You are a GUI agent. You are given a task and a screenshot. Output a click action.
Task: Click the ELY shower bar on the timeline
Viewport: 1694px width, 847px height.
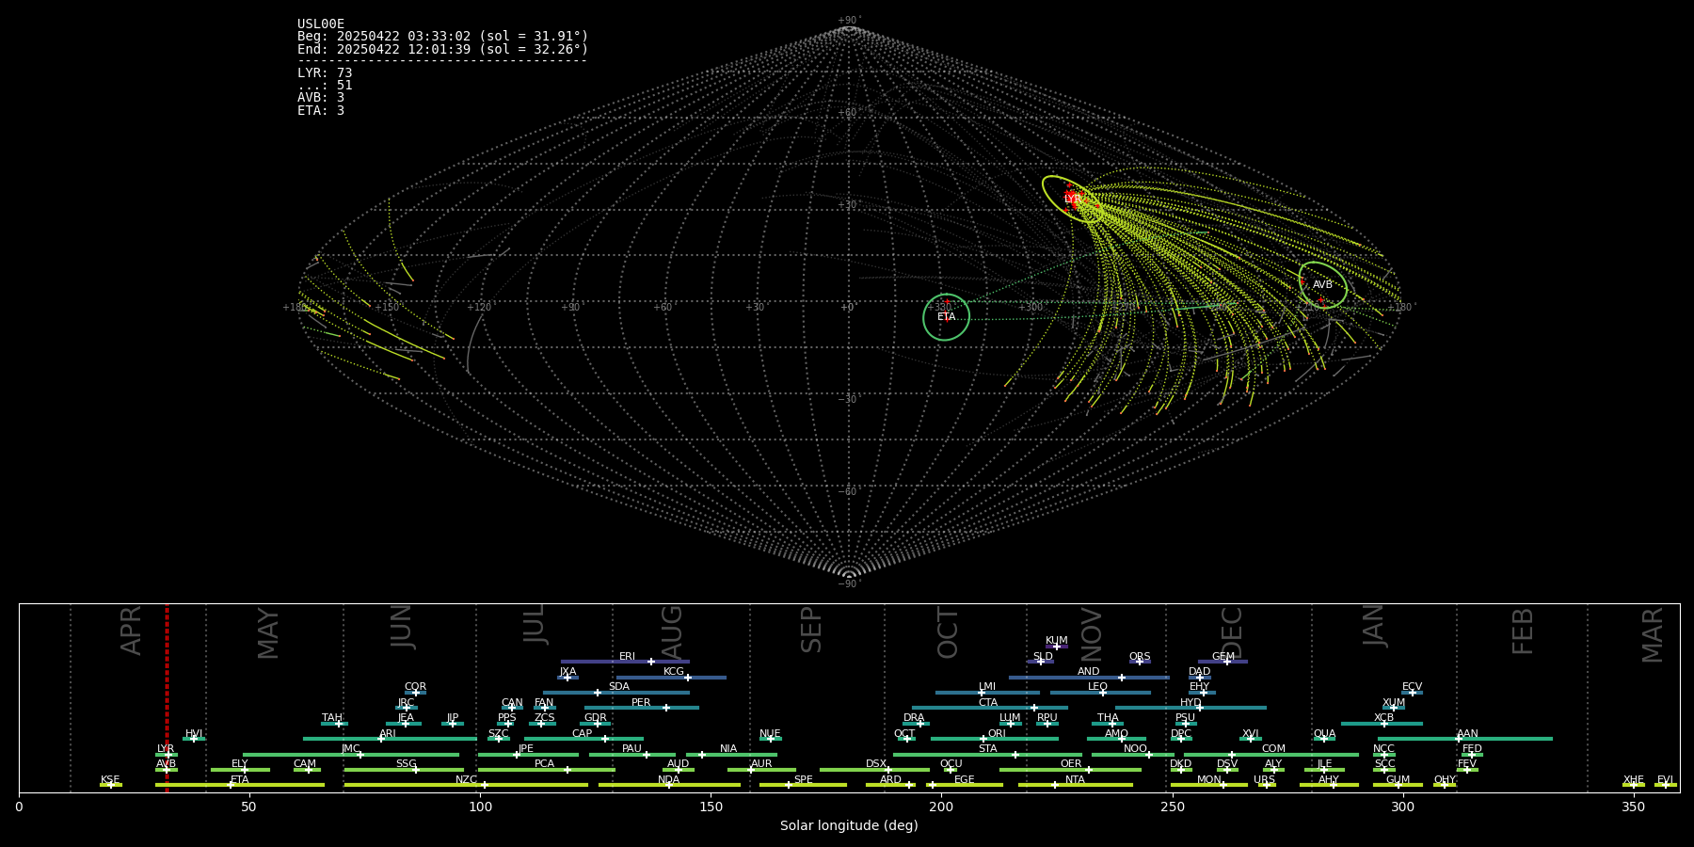tap(240, 770)
